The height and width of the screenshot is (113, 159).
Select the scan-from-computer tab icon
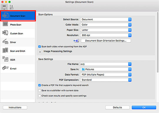point(4,7)
